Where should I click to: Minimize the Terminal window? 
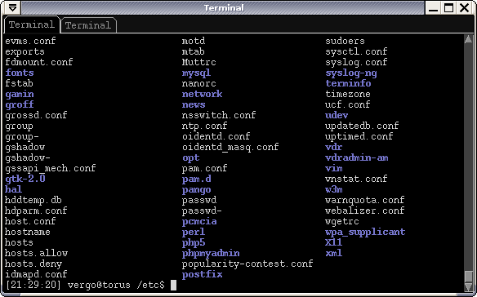(x=433, y=7)
